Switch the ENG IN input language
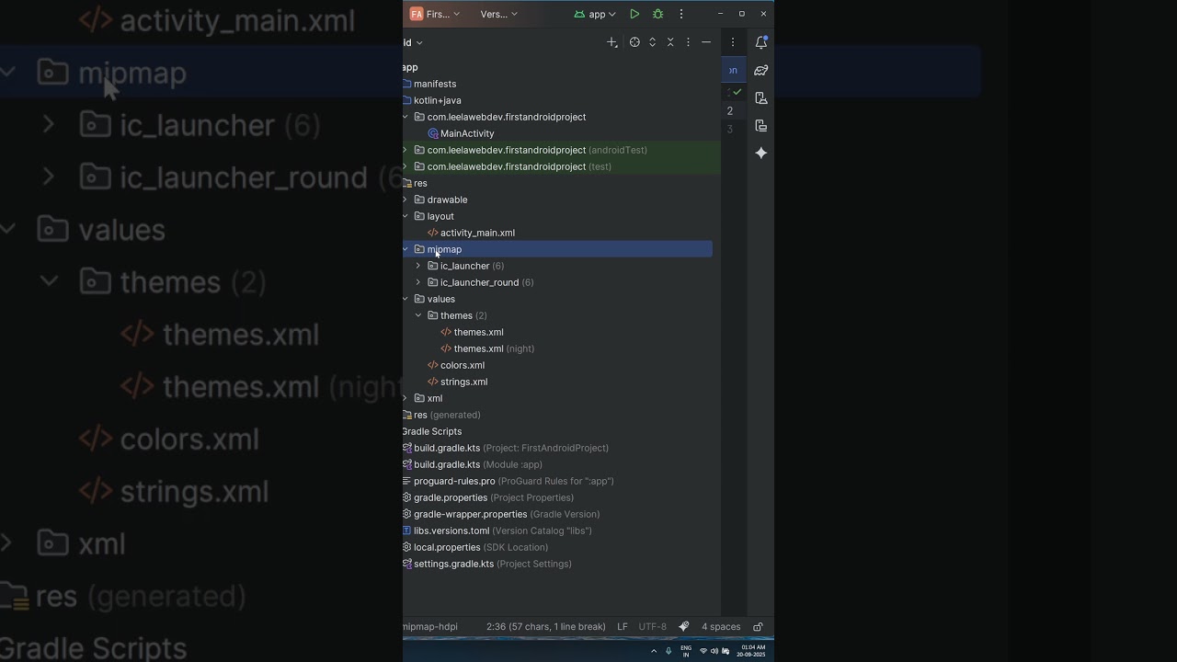The width and height of the screenshot is (1177, 662). tap(686, 650)
